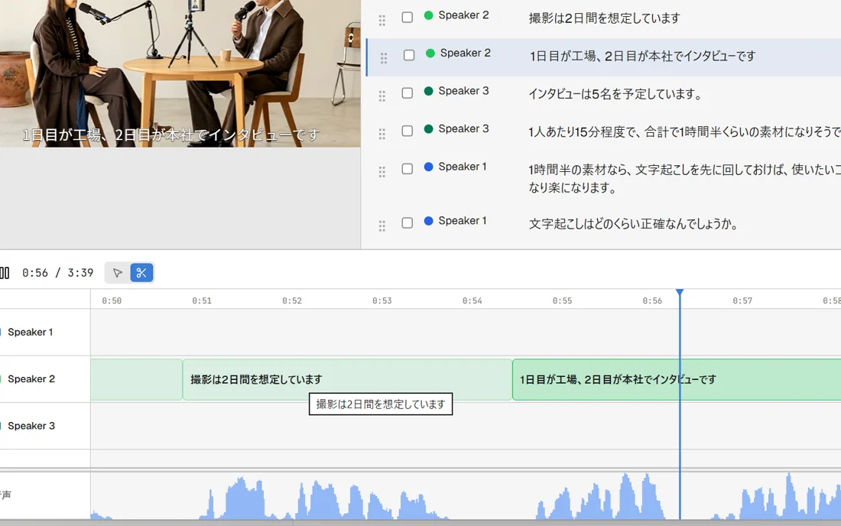Select Speaker 1 track header in timeline
Viewport: 841px width, 526px height.
[x=45, y=333]
